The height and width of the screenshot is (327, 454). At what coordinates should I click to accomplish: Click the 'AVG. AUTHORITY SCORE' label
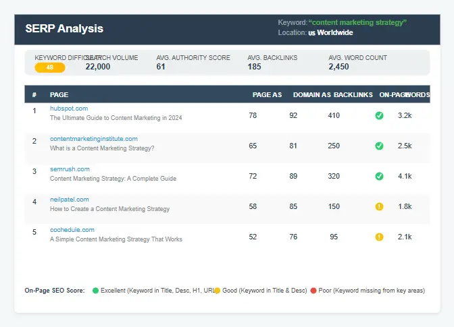point(193,58)
